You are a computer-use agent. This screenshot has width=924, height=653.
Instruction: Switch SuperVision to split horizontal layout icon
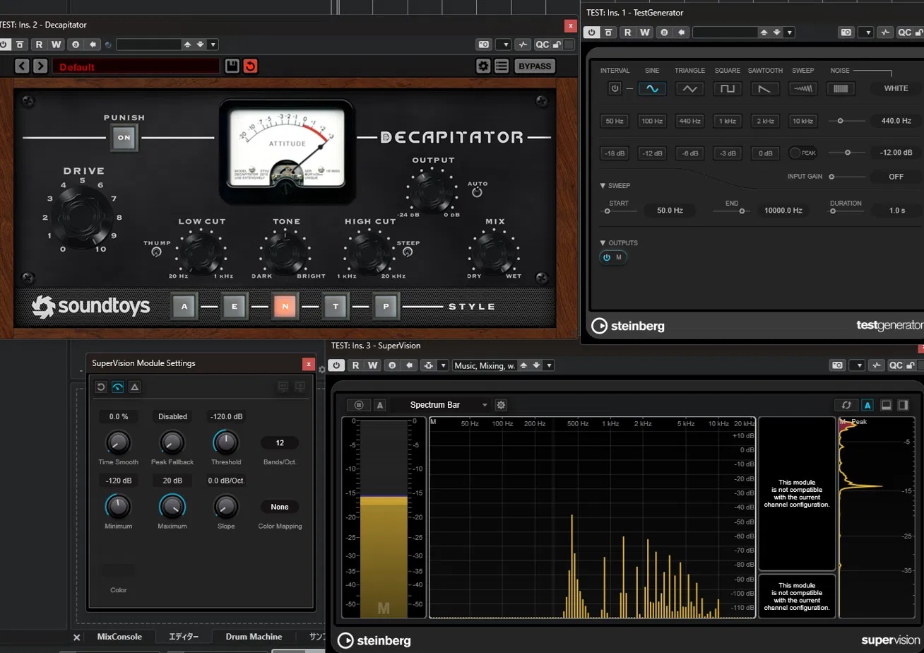[x=886, y=405]
